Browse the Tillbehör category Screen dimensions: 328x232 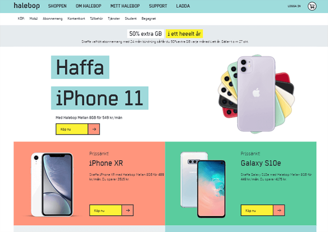[96, 18]
